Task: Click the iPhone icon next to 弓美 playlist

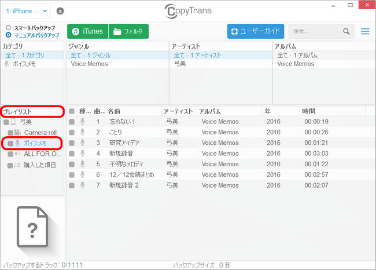Action: tap(13, 122)
